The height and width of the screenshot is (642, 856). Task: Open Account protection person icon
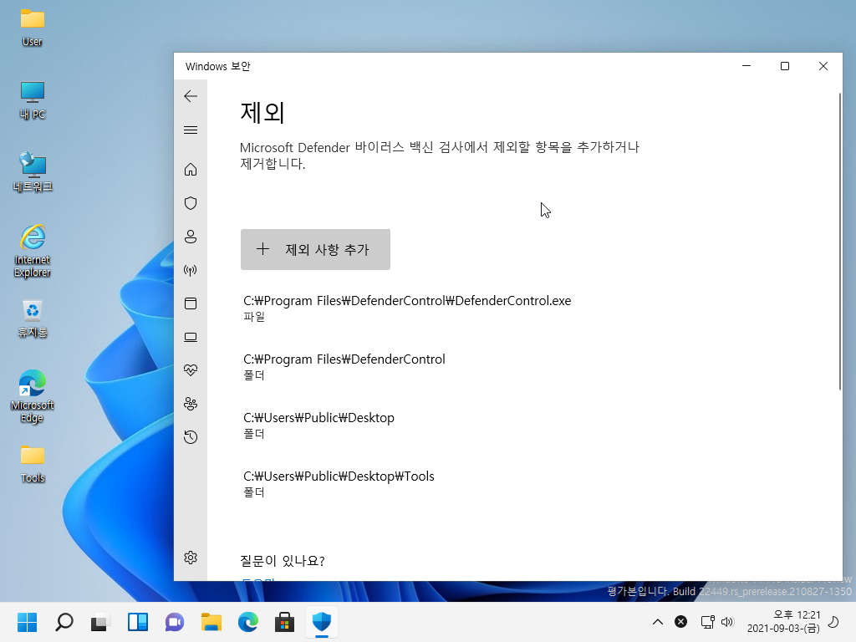pyautogui.click(x=191, y=237)
